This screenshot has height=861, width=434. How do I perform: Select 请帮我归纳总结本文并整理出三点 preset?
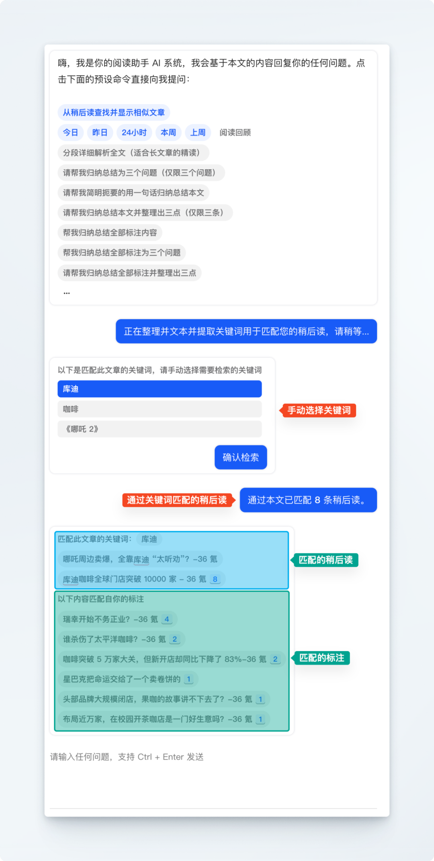tap(145, 213)
